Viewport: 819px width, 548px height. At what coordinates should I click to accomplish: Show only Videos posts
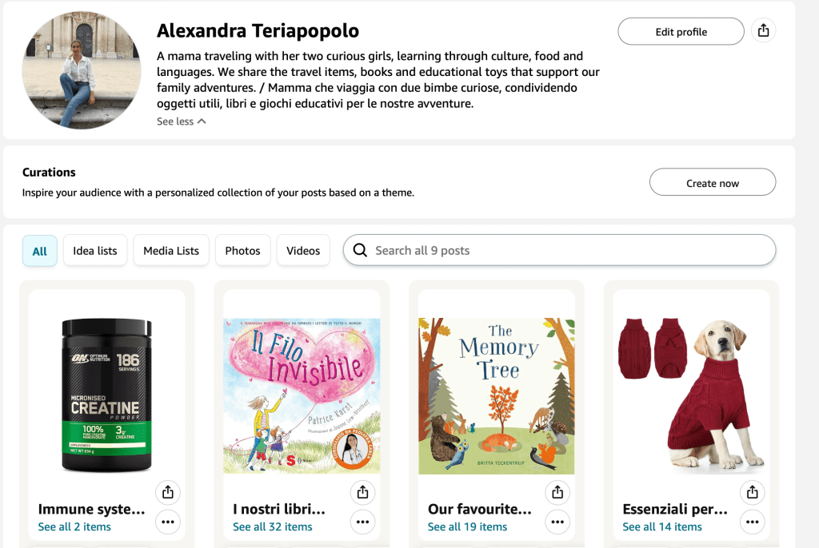click(303, 251)
